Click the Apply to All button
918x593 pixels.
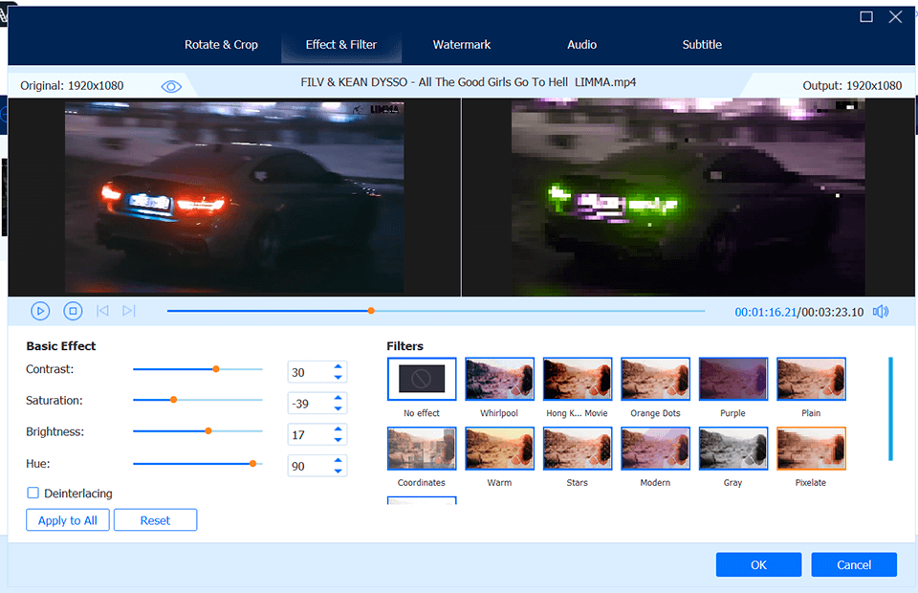pos(67,519)
